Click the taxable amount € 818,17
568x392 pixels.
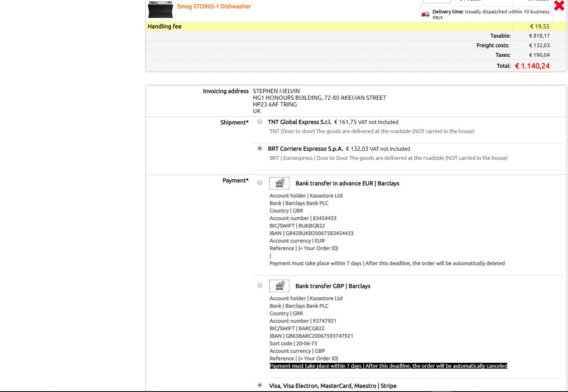tap(540, 36)
